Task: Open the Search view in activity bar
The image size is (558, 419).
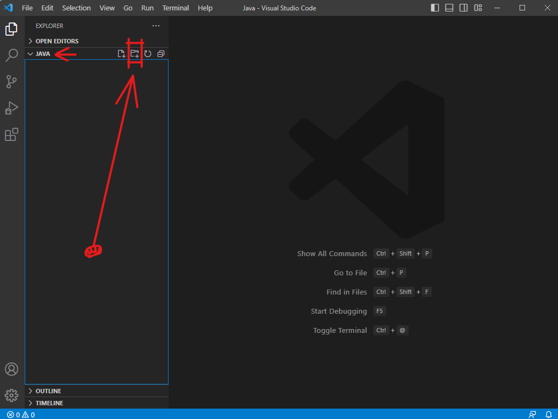Action: click(x=12, y=55)
